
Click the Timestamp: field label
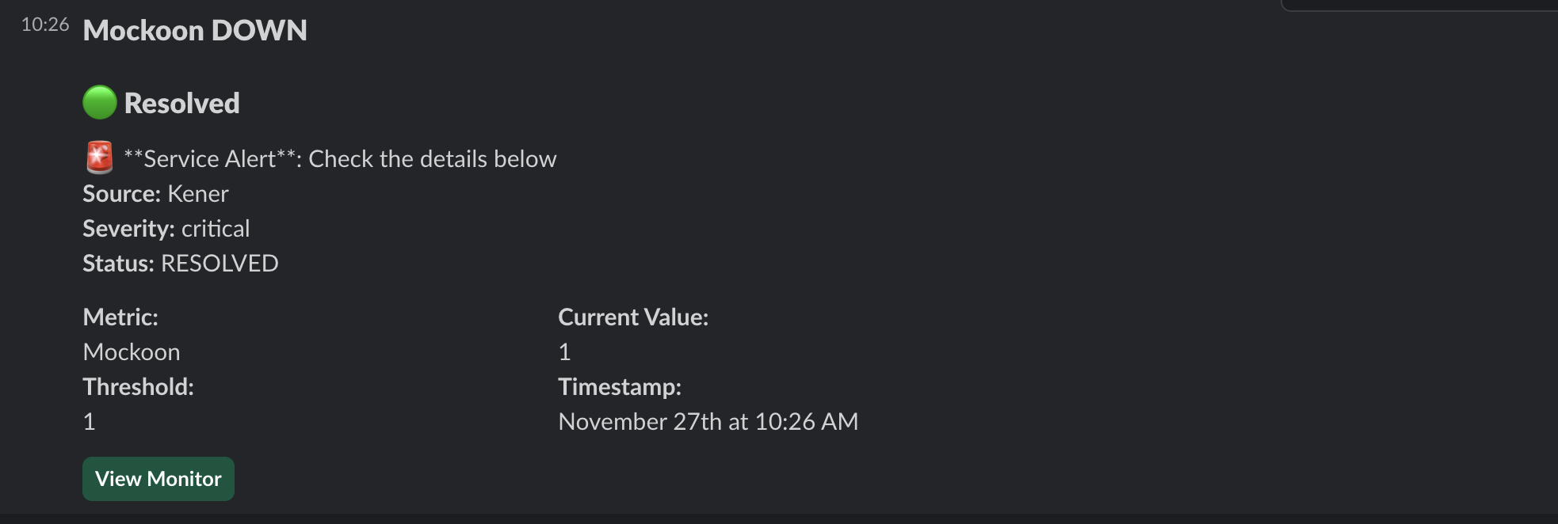pos(620,387)
